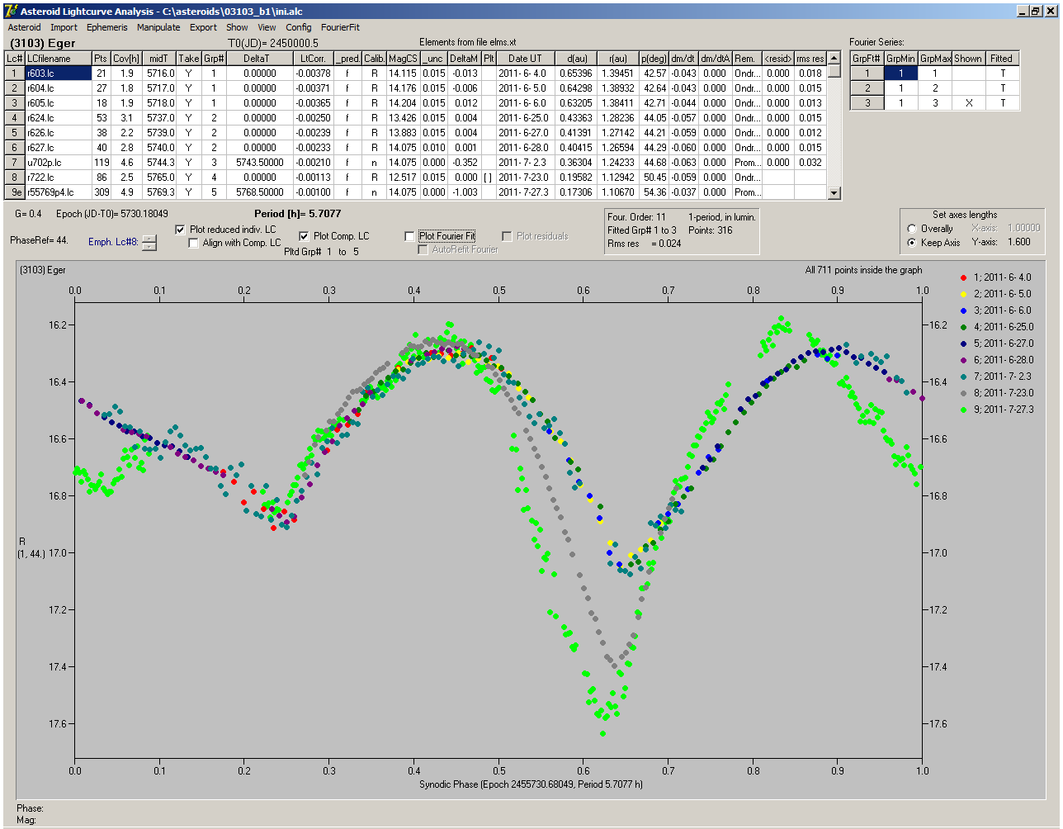Select lightcurve file u702p.lc
Image resolution: width=1063 pixels, height=829 pixels.
pyautogui.click(x=58, y=163)
